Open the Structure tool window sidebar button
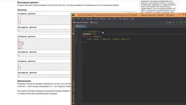Viewport: 186px width, 105px height. (x=74, y=86)
